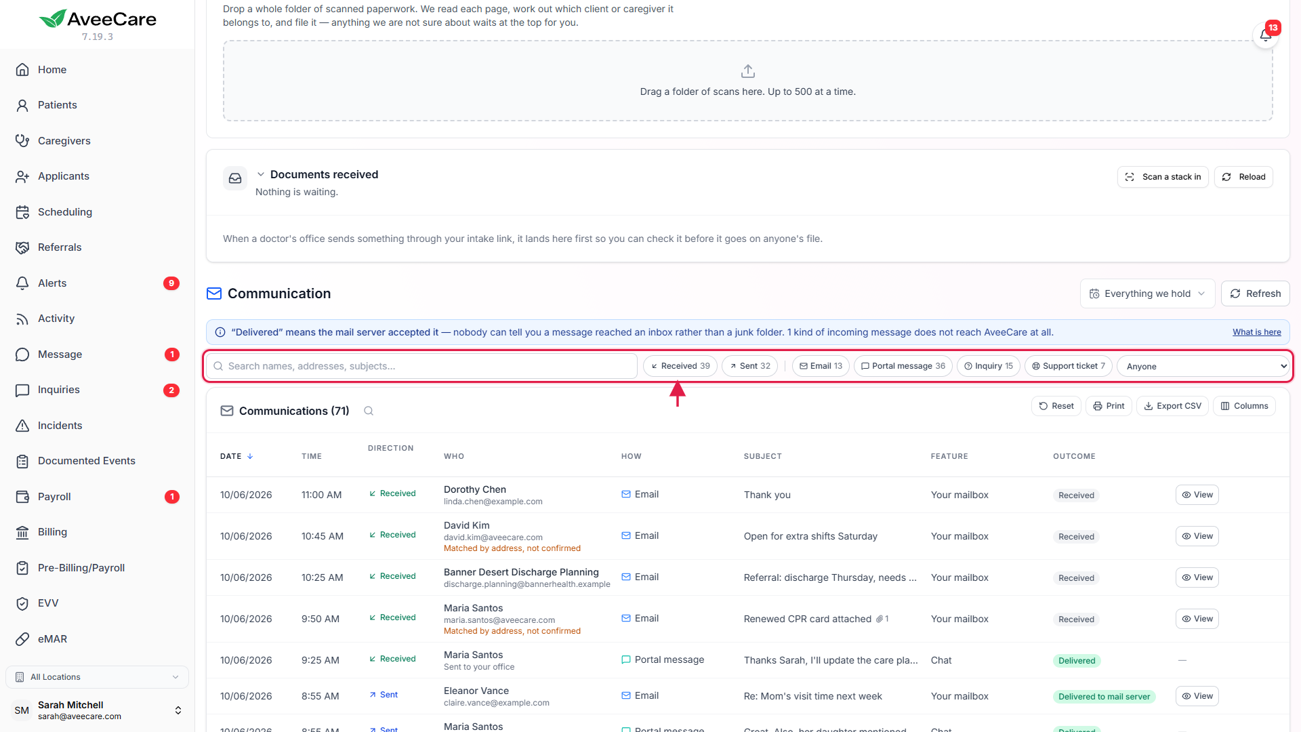Click the SM user avatar

(22, 710)
